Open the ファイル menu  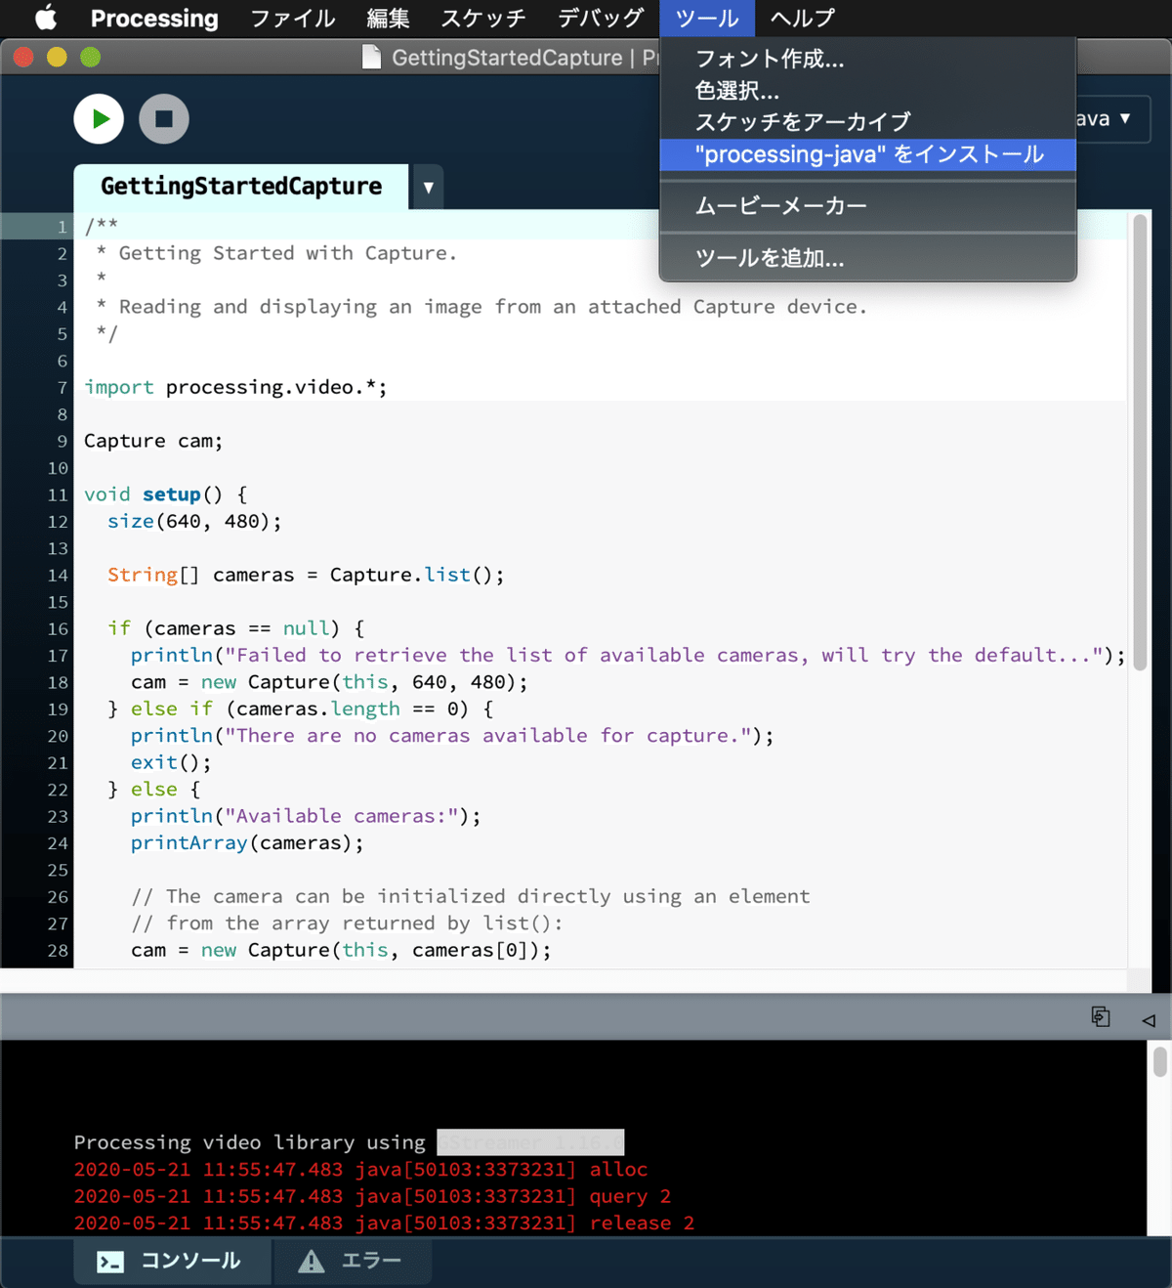tap(293, 18)
